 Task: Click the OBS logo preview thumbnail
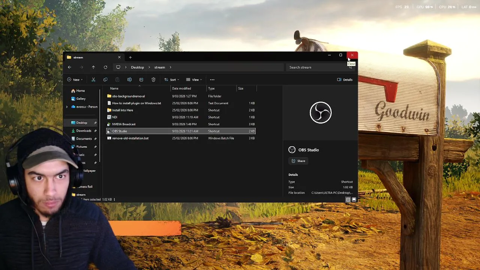point(321,112)
